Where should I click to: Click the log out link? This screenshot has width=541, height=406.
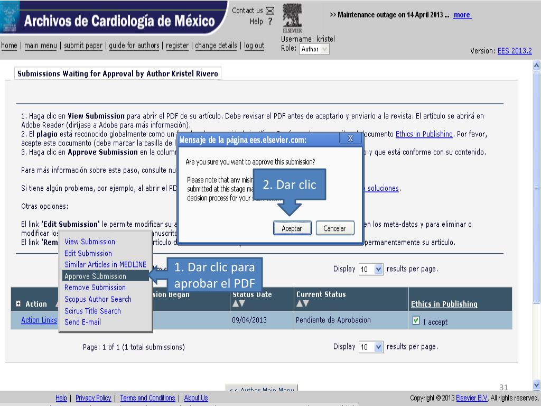(254, 45)
